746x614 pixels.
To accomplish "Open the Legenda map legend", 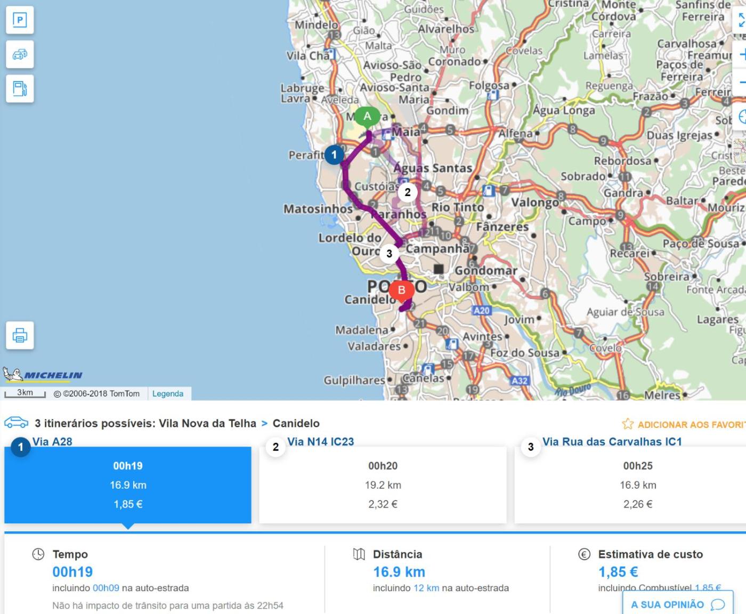I will pos(168,394).
